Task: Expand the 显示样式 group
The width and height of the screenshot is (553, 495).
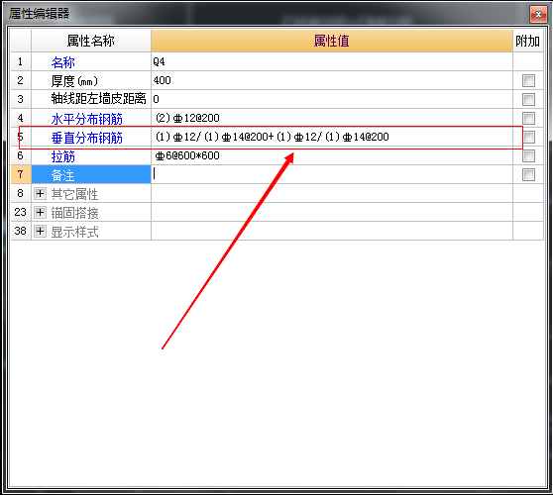Action: point(40,231)
